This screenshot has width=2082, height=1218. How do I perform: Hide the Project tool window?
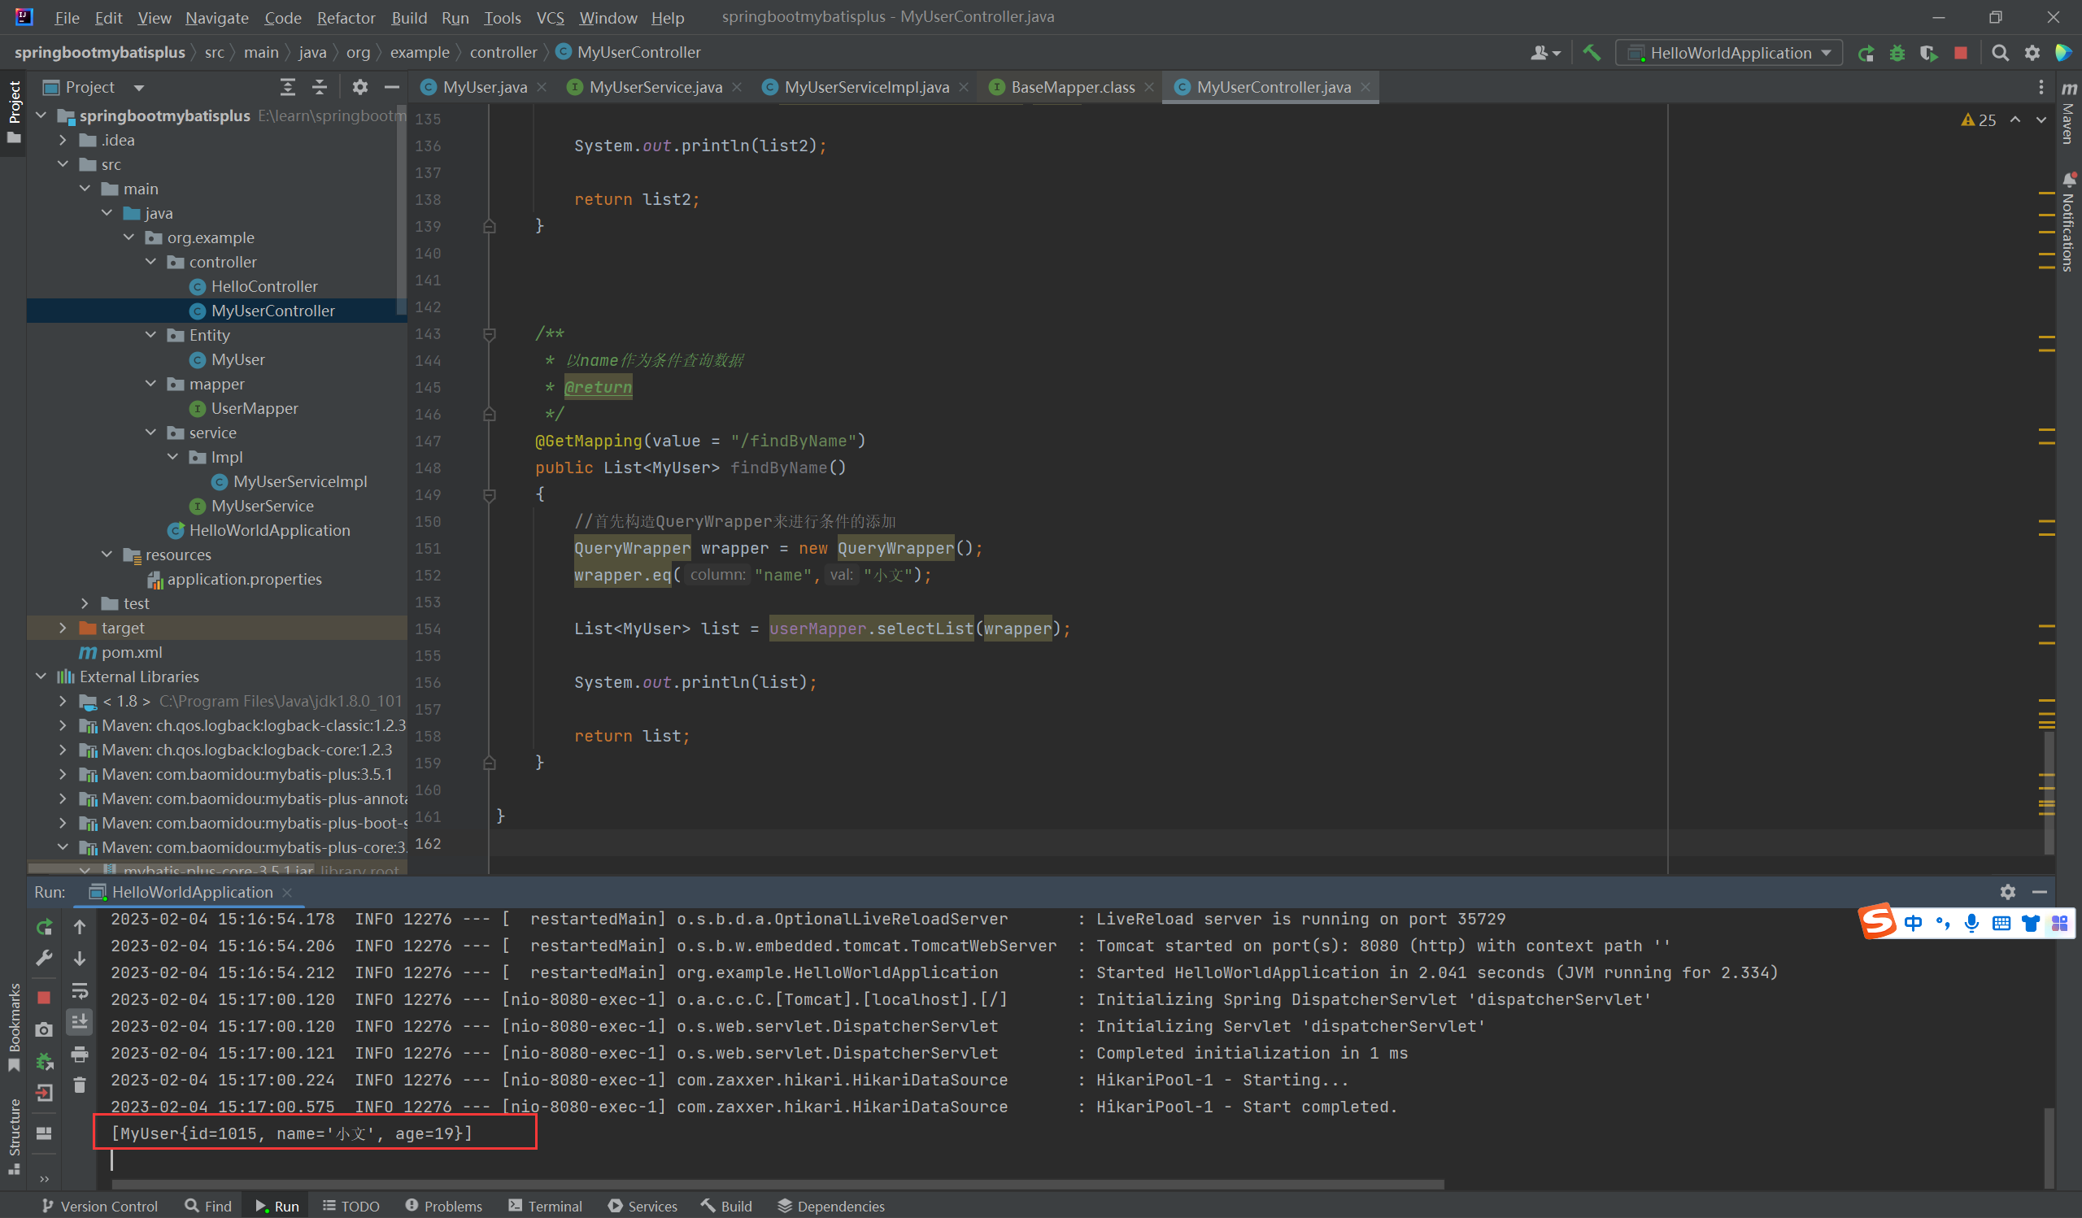coord(392,87)
